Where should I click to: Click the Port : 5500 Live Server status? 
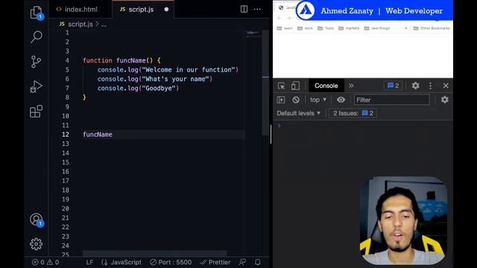tap(171, 262)
